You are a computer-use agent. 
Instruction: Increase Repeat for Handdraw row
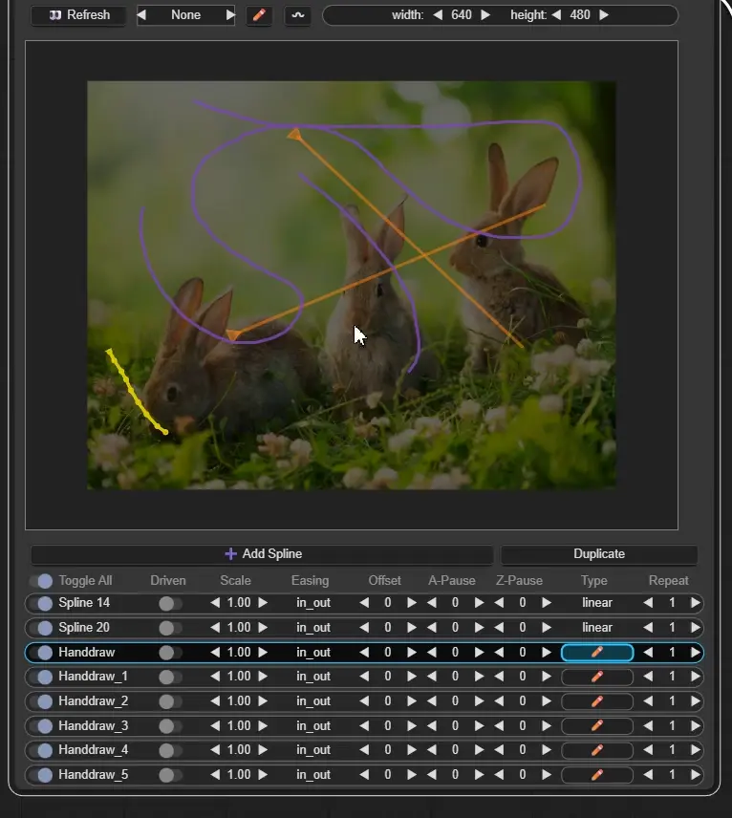tap(695, 653)
